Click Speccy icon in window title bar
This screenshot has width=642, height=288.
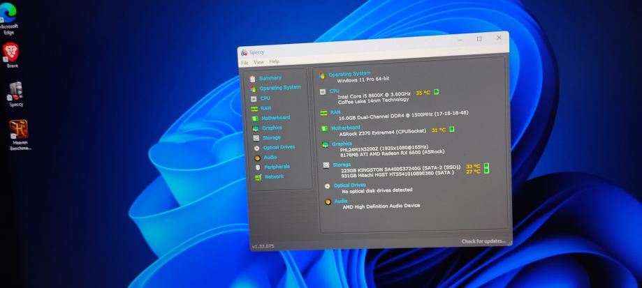click(245, 52)
